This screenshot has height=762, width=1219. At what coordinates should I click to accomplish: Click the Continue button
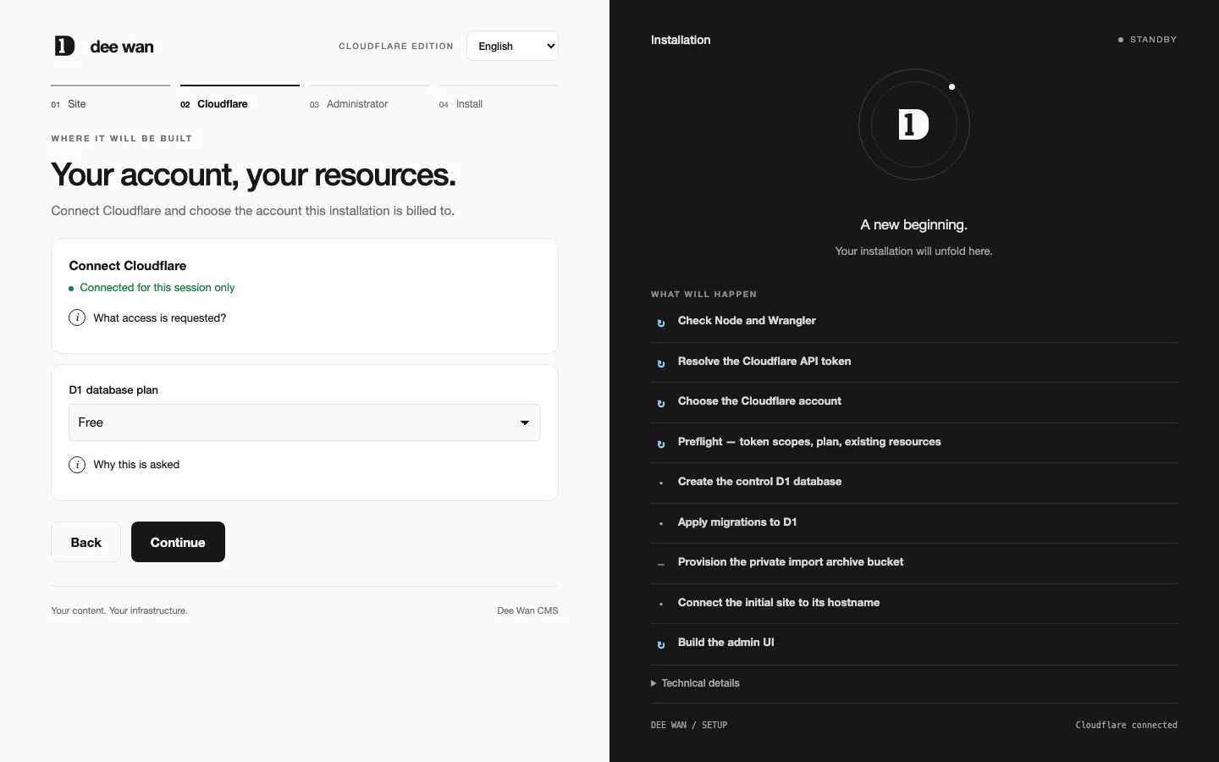tap(178, 542)
